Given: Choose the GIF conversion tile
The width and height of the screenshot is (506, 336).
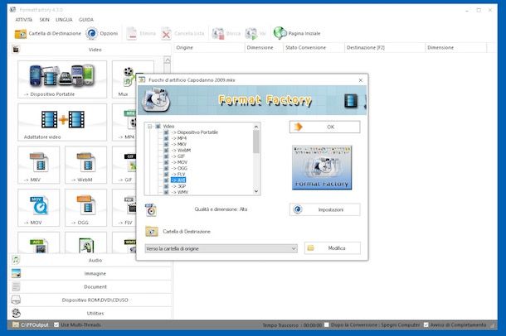Looking at the screenshot, I should tap(124, 165).
